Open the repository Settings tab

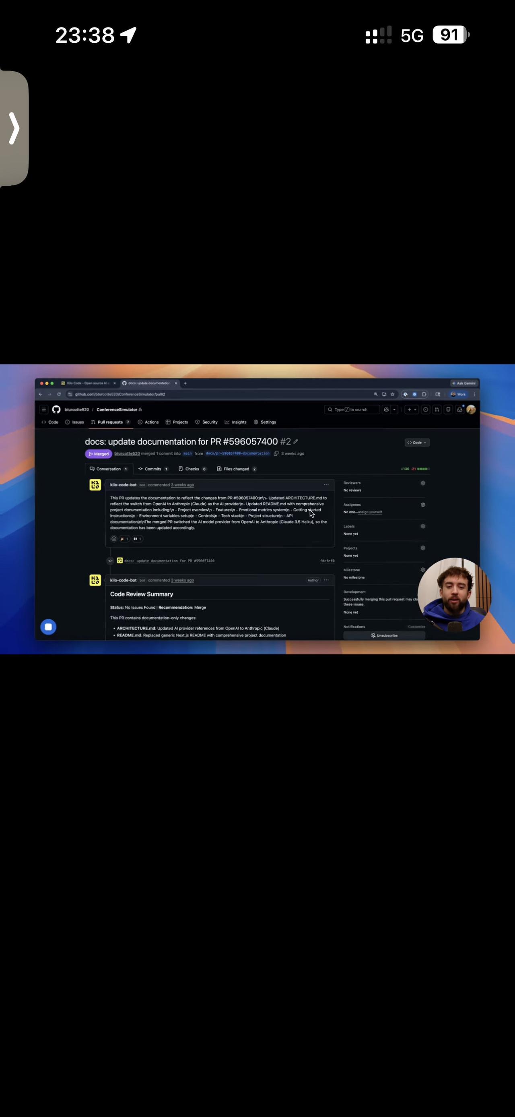tap(265, 422)
